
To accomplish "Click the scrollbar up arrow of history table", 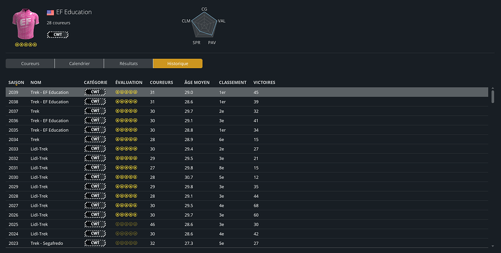I will tap(493, 88).
